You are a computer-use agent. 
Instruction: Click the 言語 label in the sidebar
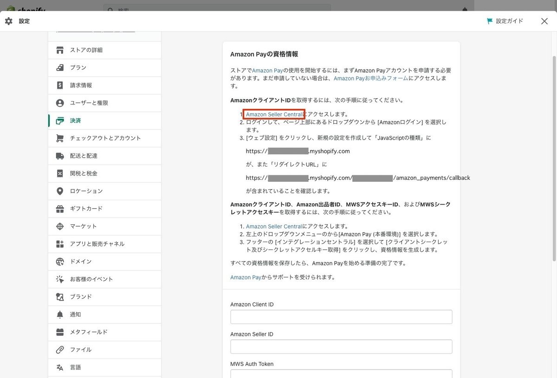click(75, 367)
